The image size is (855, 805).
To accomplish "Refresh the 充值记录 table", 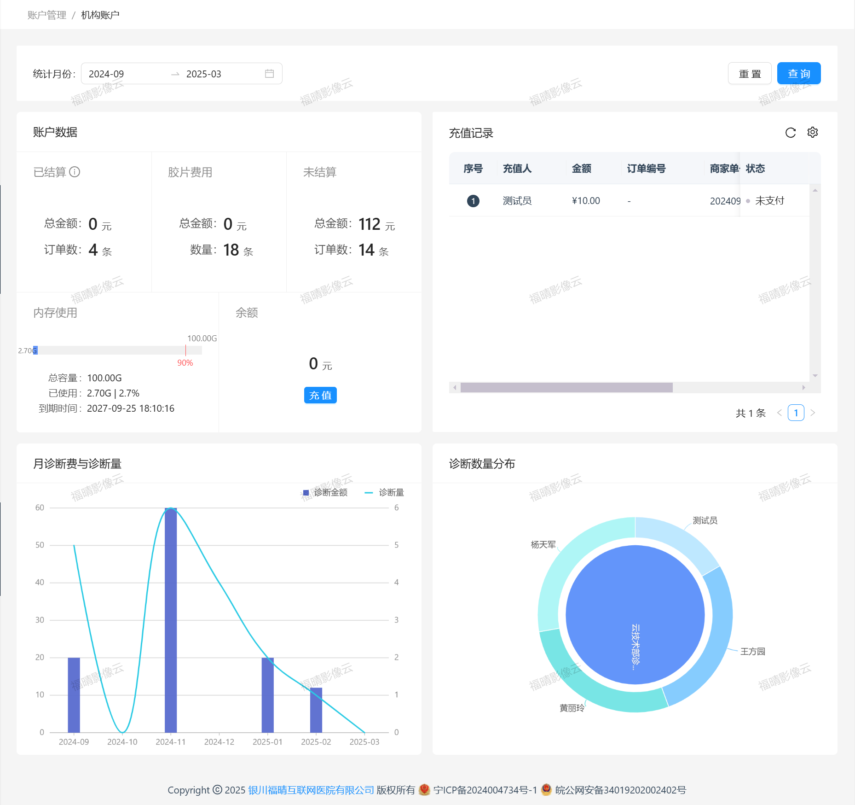I will click(x=790, y=133).
